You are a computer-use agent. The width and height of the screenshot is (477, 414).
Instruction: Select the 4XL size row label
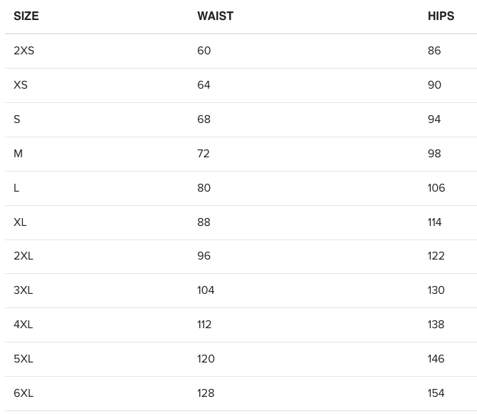point(23,325)
